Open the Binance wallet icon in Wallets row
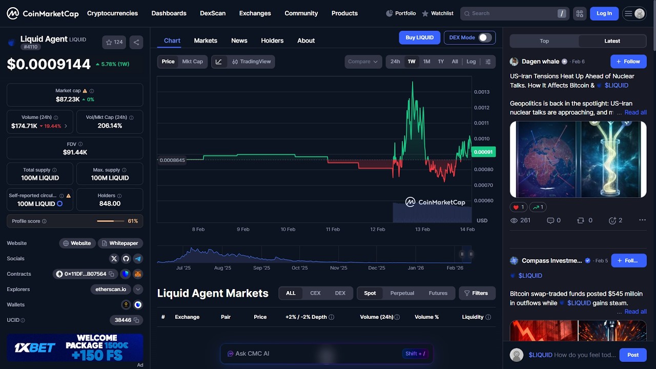 [126, 305]
